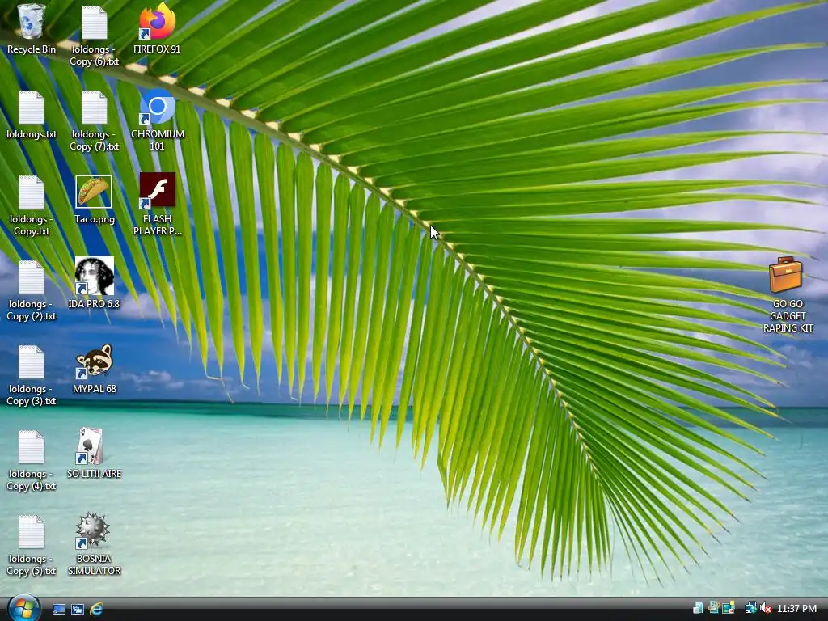Select the loldongs - Copy (5).txt file
Screen dimensions: 828x621
click(32, 546)
